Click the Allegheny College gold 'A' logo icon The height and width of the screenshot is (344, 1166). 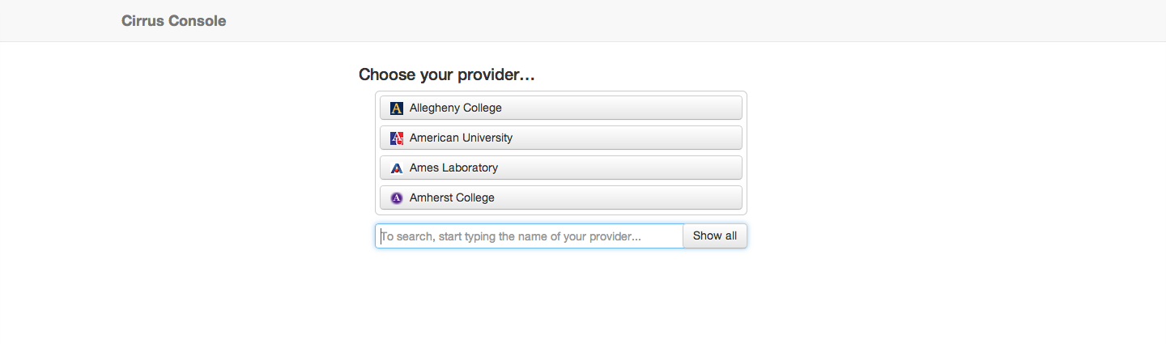coord(396,108)
